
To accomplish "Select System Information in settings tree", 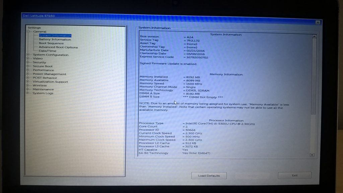I will point(55,35).
